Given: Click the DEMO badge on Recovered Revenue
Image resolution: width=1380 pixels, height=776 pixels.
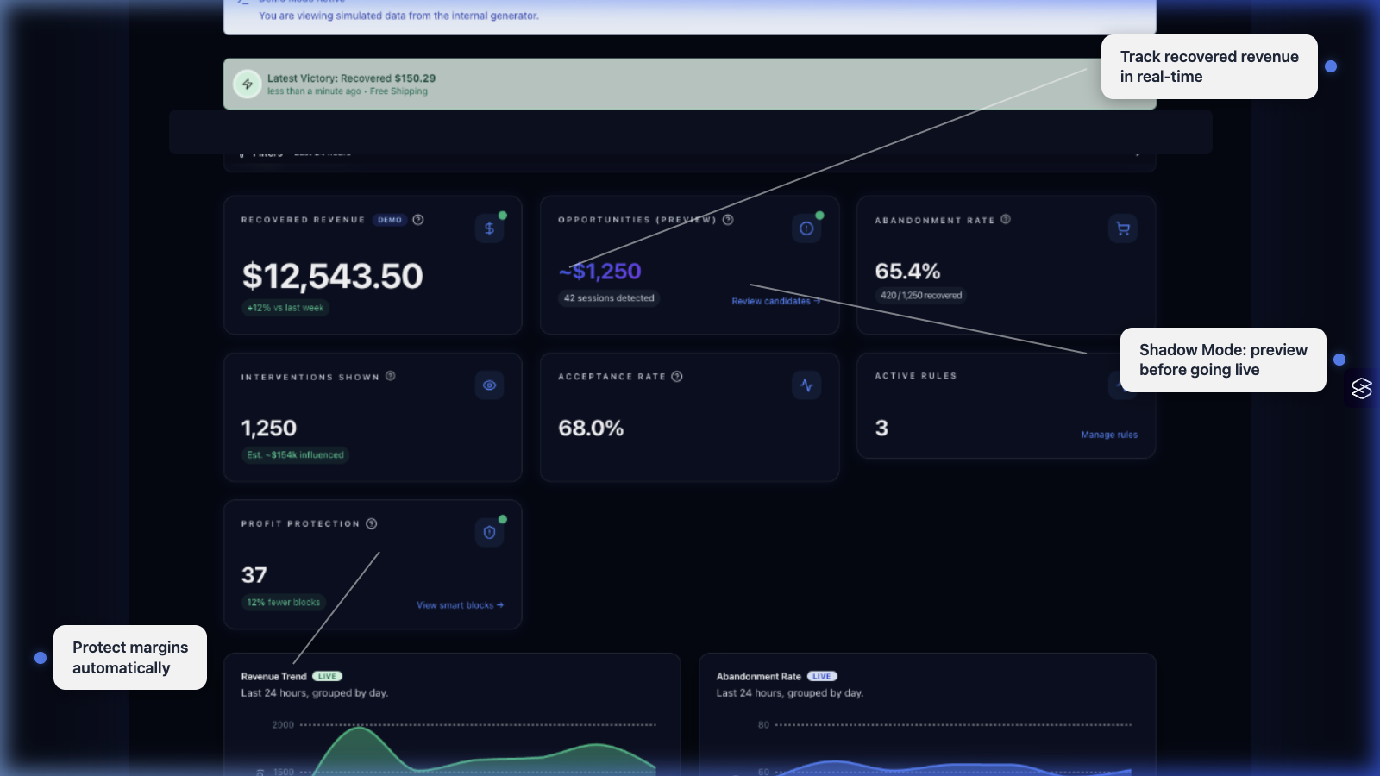Looking at the screenshot, I should click(390, 220).
